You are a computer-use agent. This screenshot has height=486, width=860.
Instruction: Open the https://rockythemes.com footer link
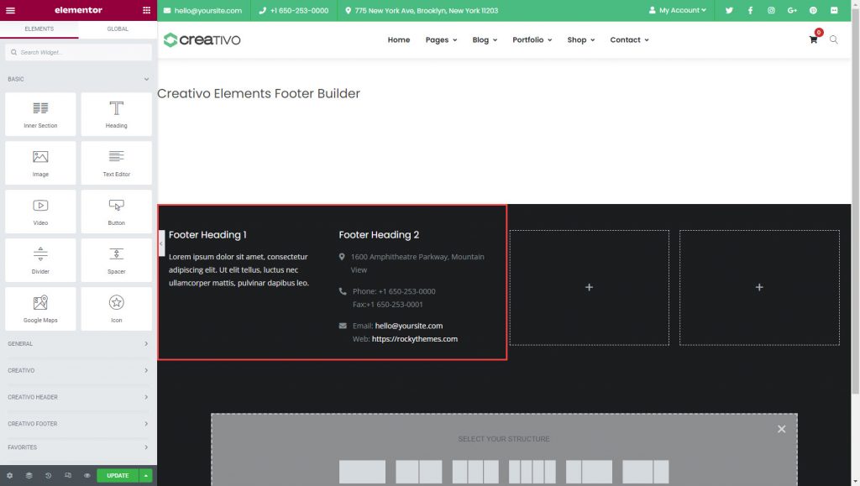click(x=415, y=339)
